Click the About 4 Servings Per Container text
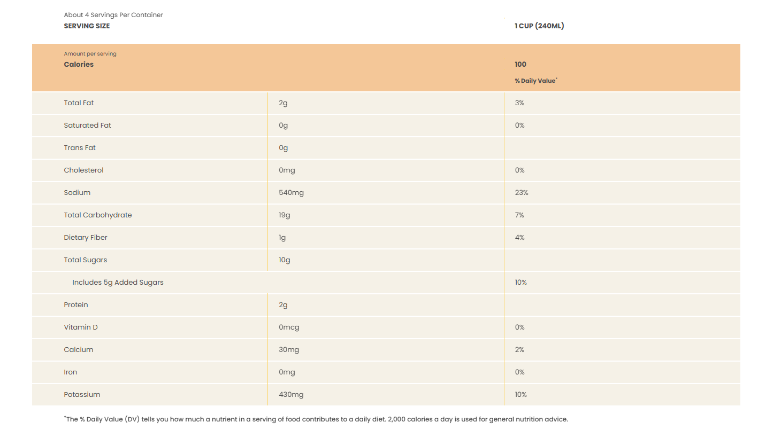Viewport: 781px width, 430px height. click(113, 15)
